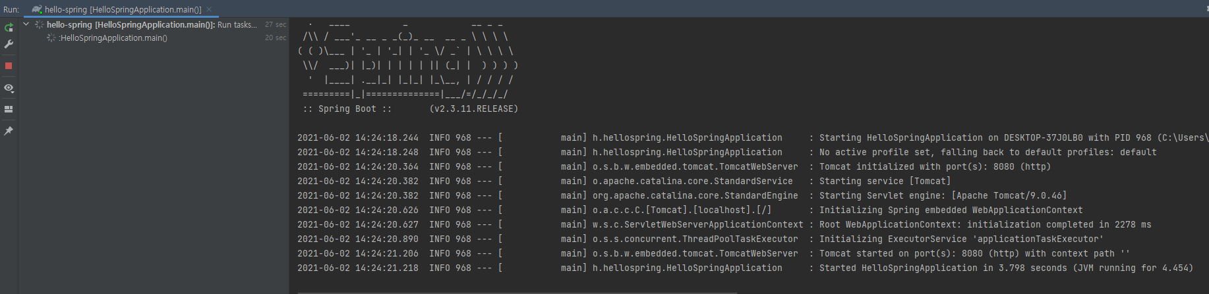Screen dimensions: 1209x294
Task: Open the wrench settings icon in Run toolbar
Action: click(9, 44)
